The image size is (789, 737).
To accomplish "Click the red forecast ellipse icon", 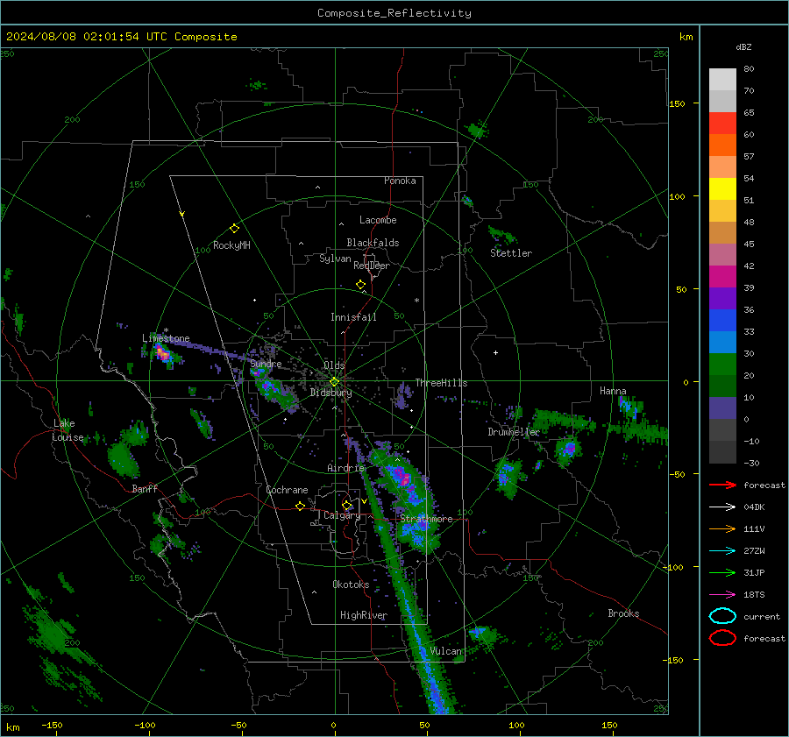I will tap(722, 638).
